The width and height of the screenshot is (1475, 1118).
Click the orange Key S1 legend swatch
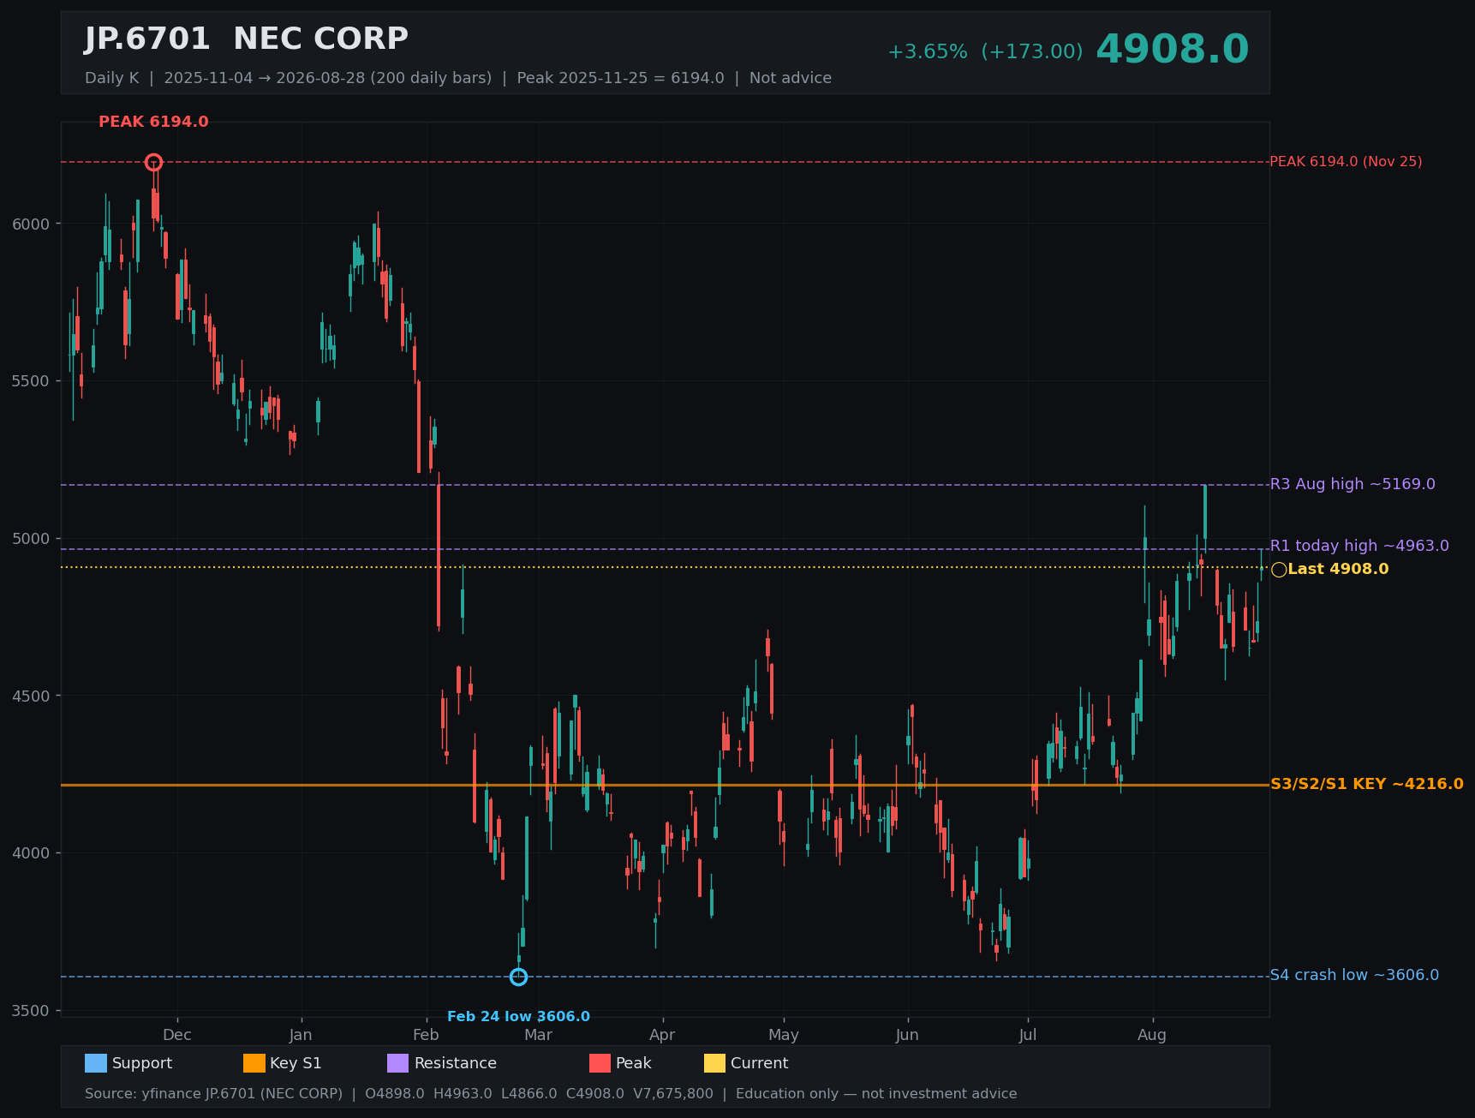tap(254, 1063)
